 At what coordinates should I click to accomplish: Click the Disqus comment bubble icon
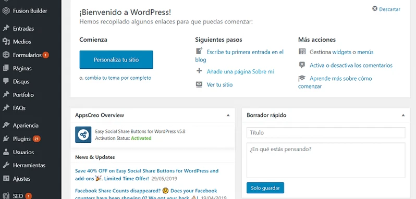tap(6, 81)
